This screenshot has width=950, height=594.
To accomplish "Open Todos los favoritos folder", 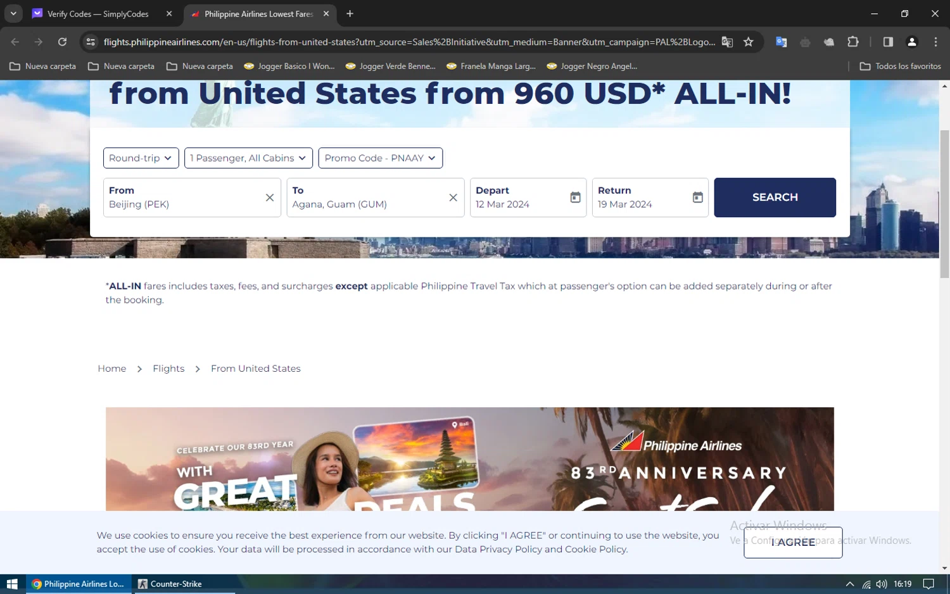I will pos(900,66).
